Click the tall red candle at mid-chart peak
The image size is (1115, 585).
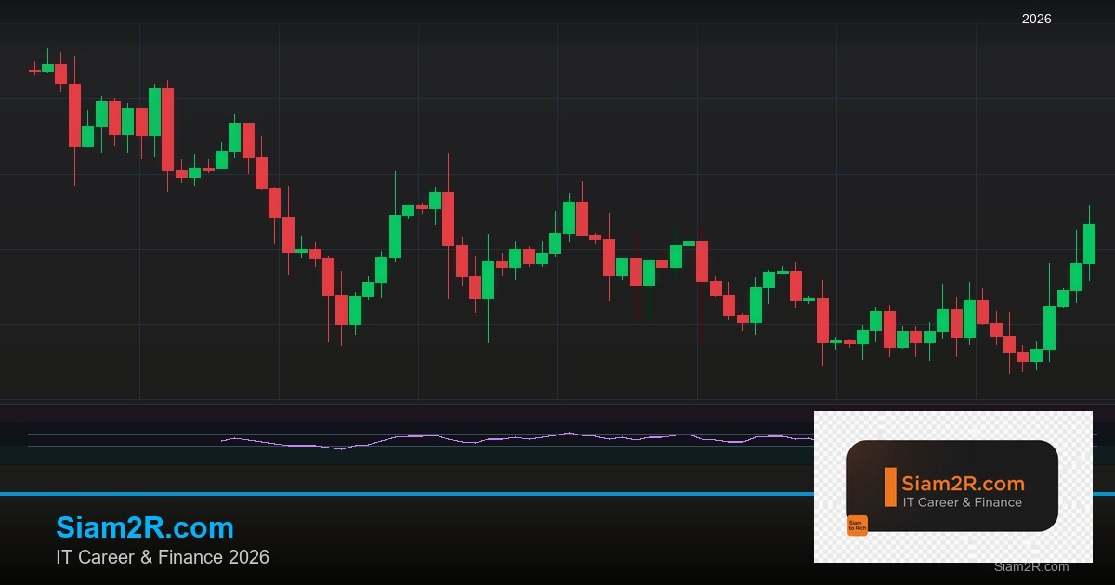448,218
